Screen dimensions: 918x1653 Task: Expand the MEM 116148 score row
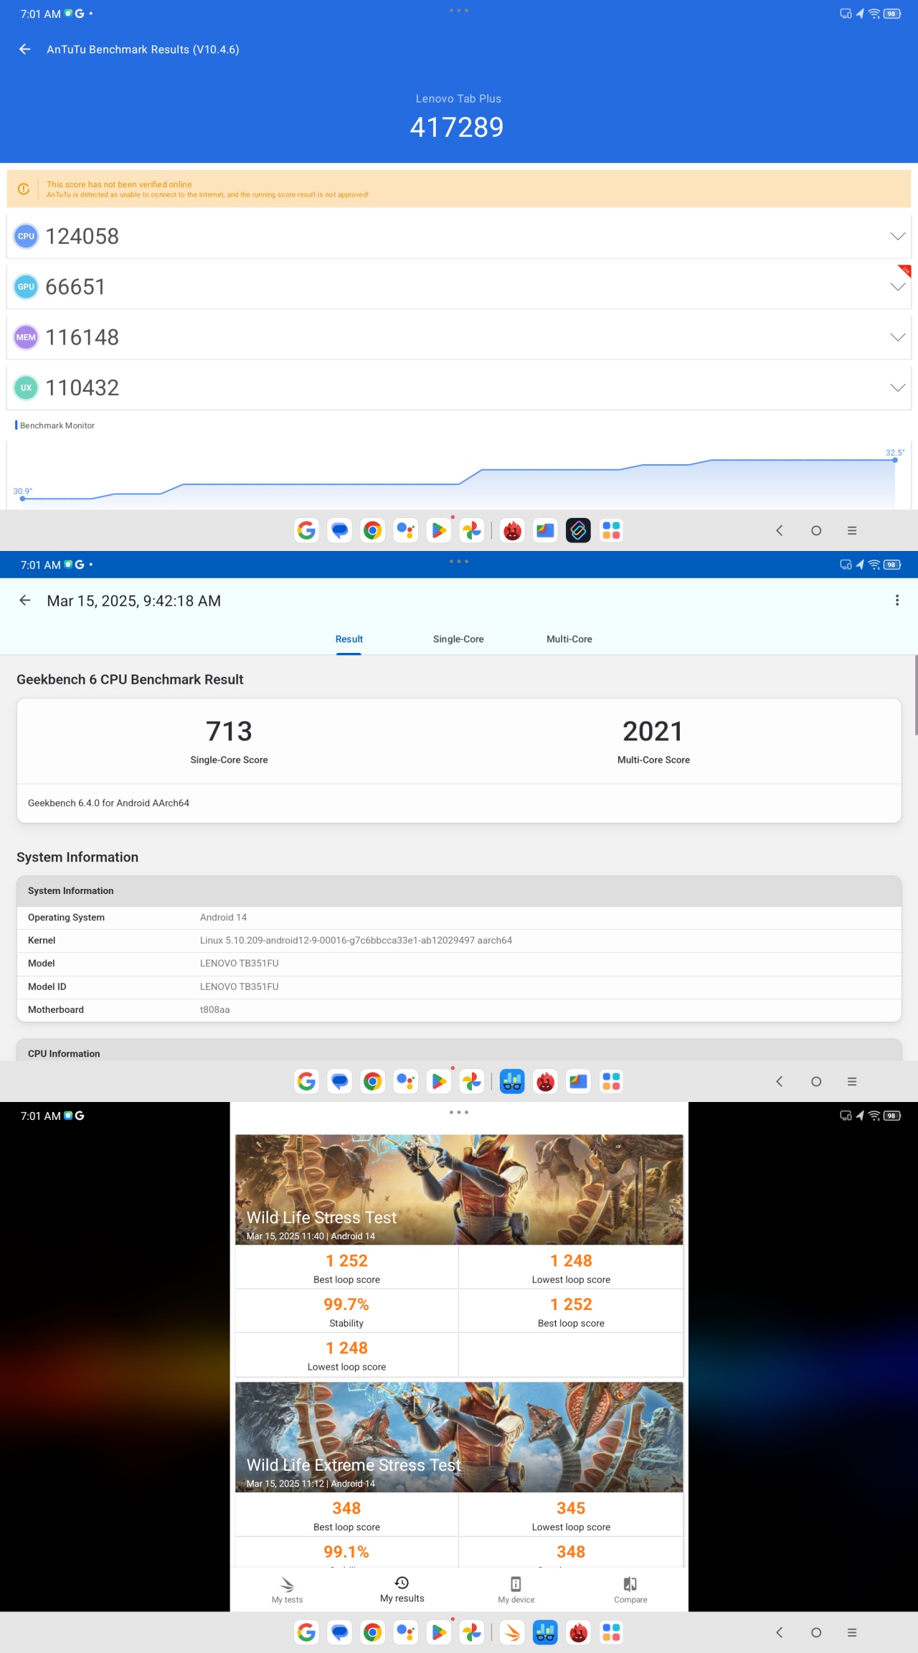[x=459, y=337]
